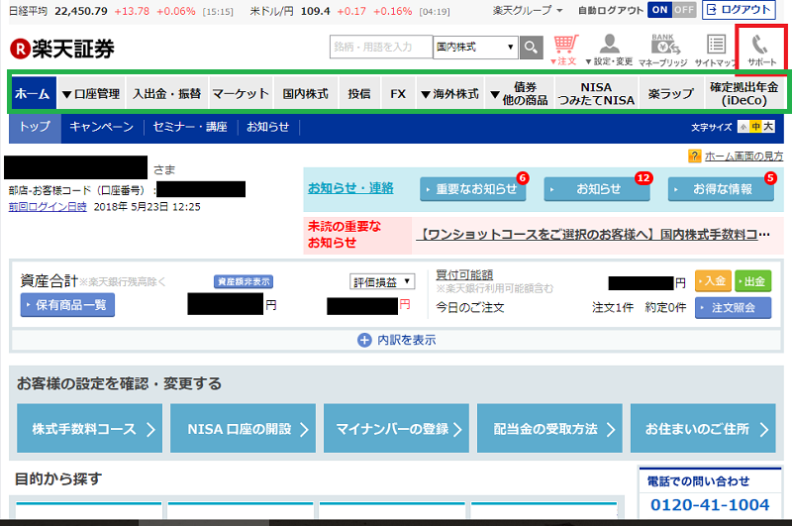
Task: Click the shopping cart 注文 icon
Action: (x=564, y=50)
